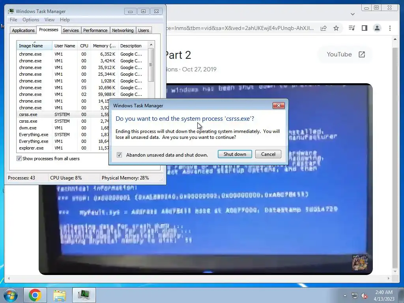This screenshot has height=303, width=404.
Task: Toggle Show processes from all users checkbox
Action: (x=19, y=159)
